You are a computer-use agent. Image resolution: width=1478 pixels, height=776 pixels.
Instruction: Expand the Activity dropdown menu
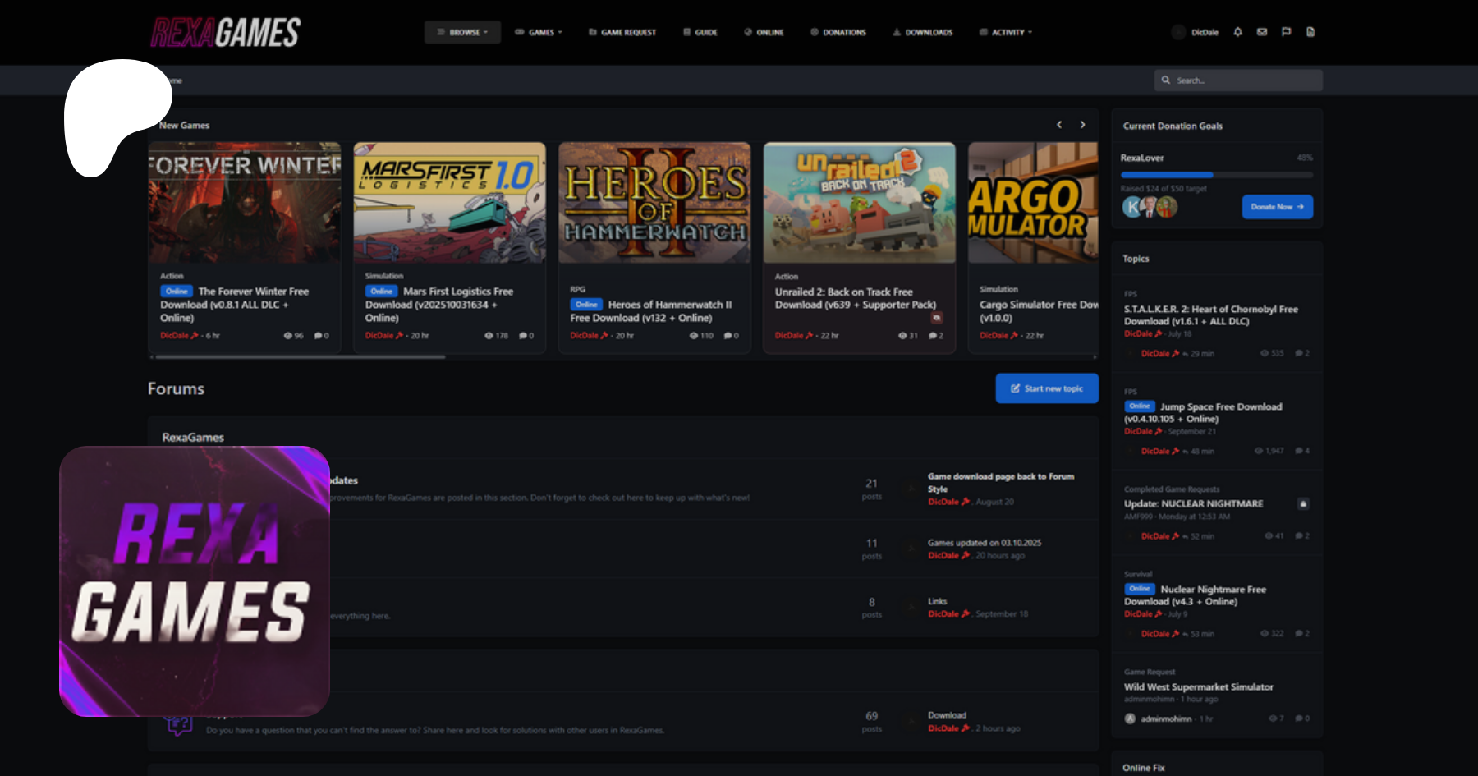tap(1006, 32)
